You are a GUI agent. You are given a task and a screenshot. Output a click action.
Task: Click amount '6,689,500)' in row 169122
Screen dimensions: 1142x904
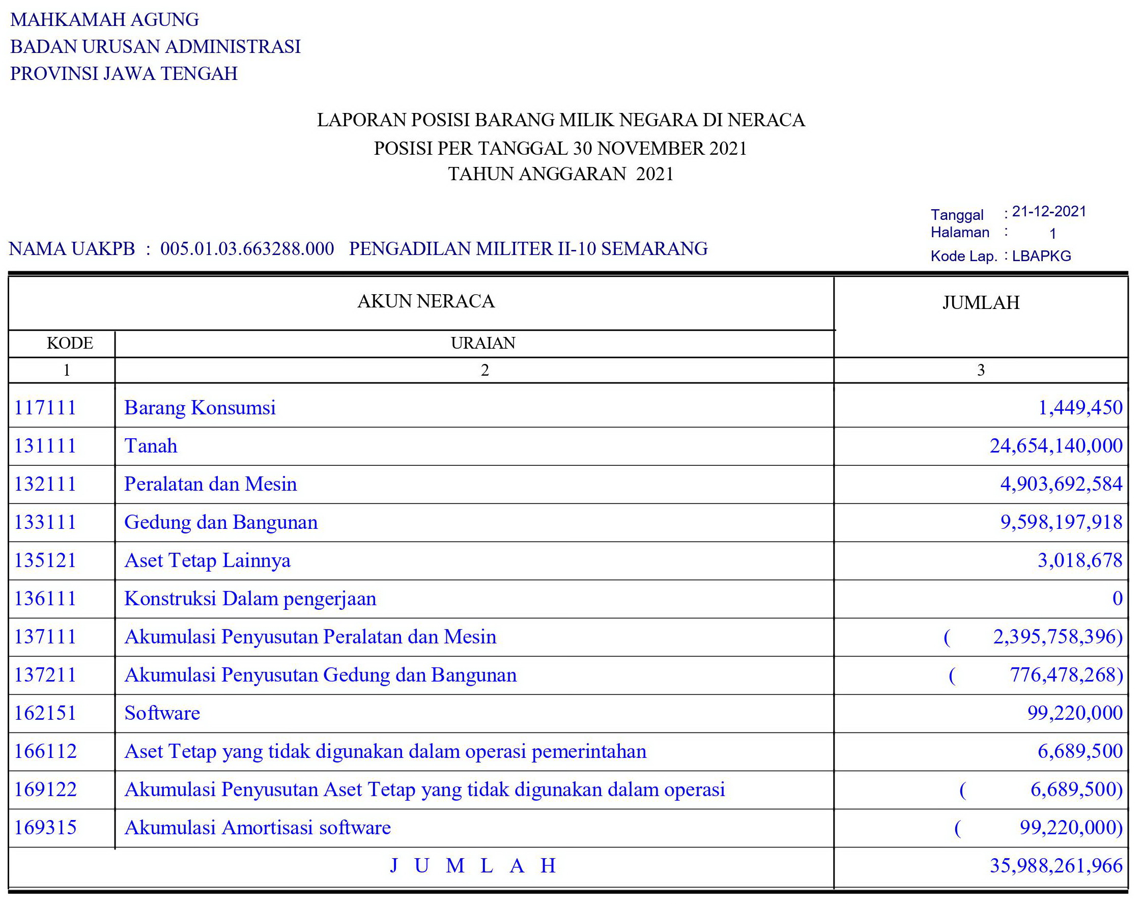click(1077, 789)
